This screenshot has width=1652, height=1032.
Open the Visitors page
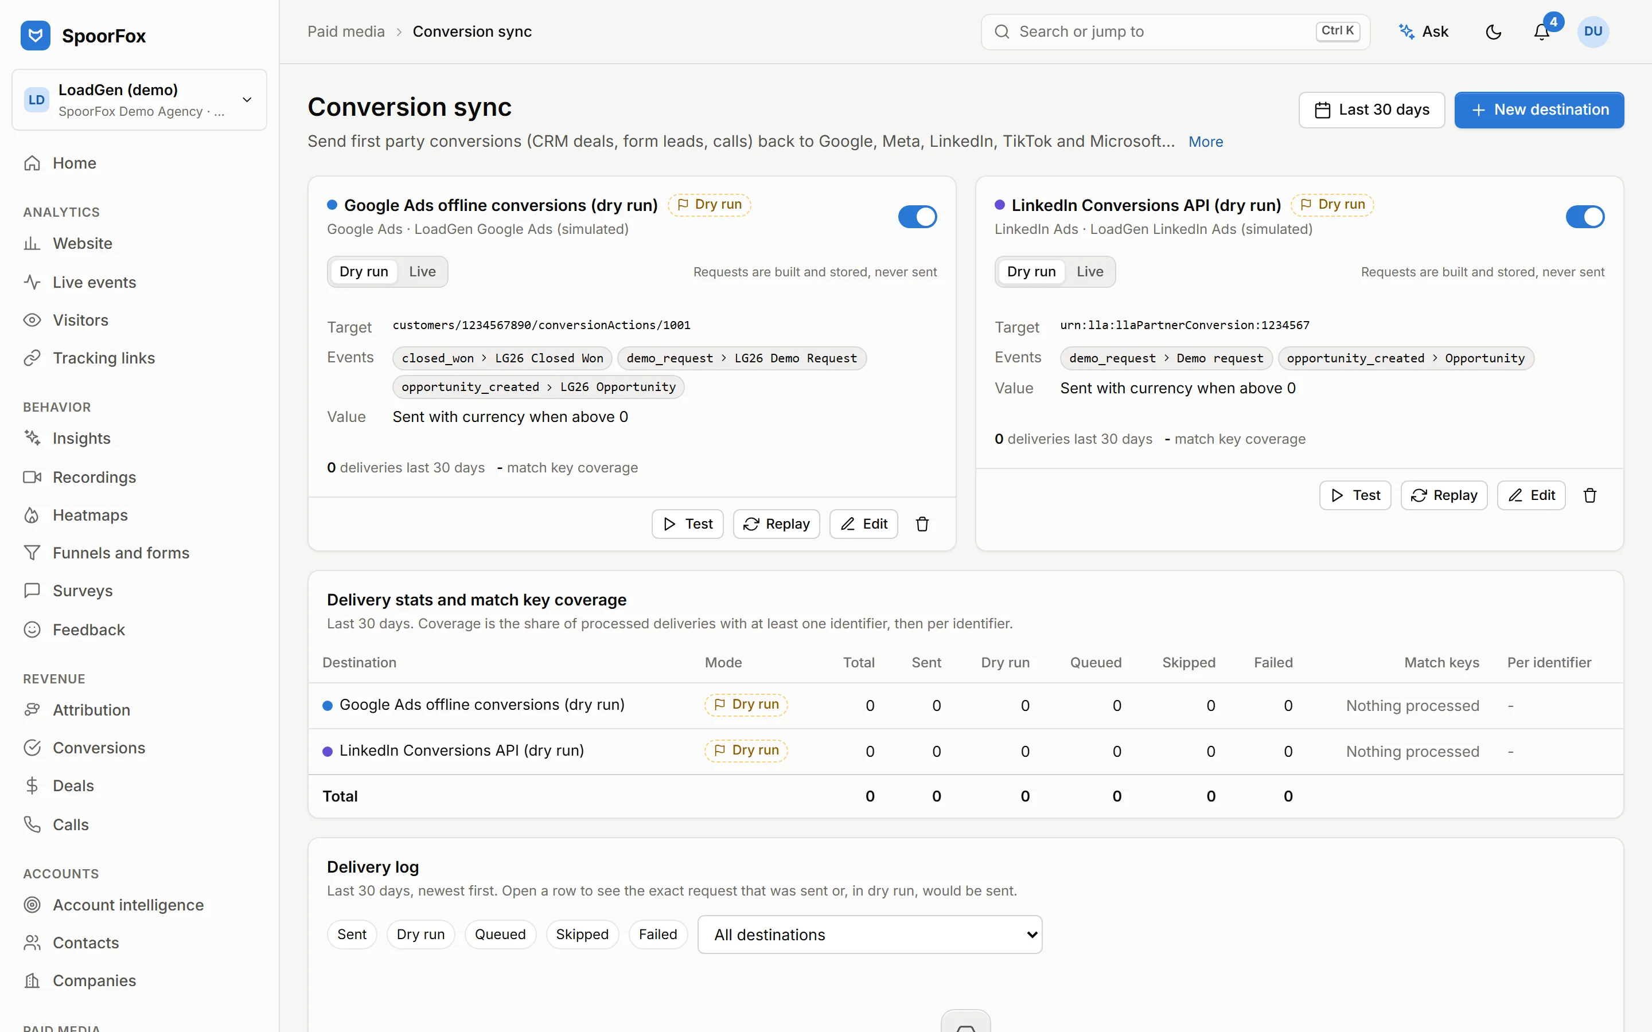click(139, 320)
